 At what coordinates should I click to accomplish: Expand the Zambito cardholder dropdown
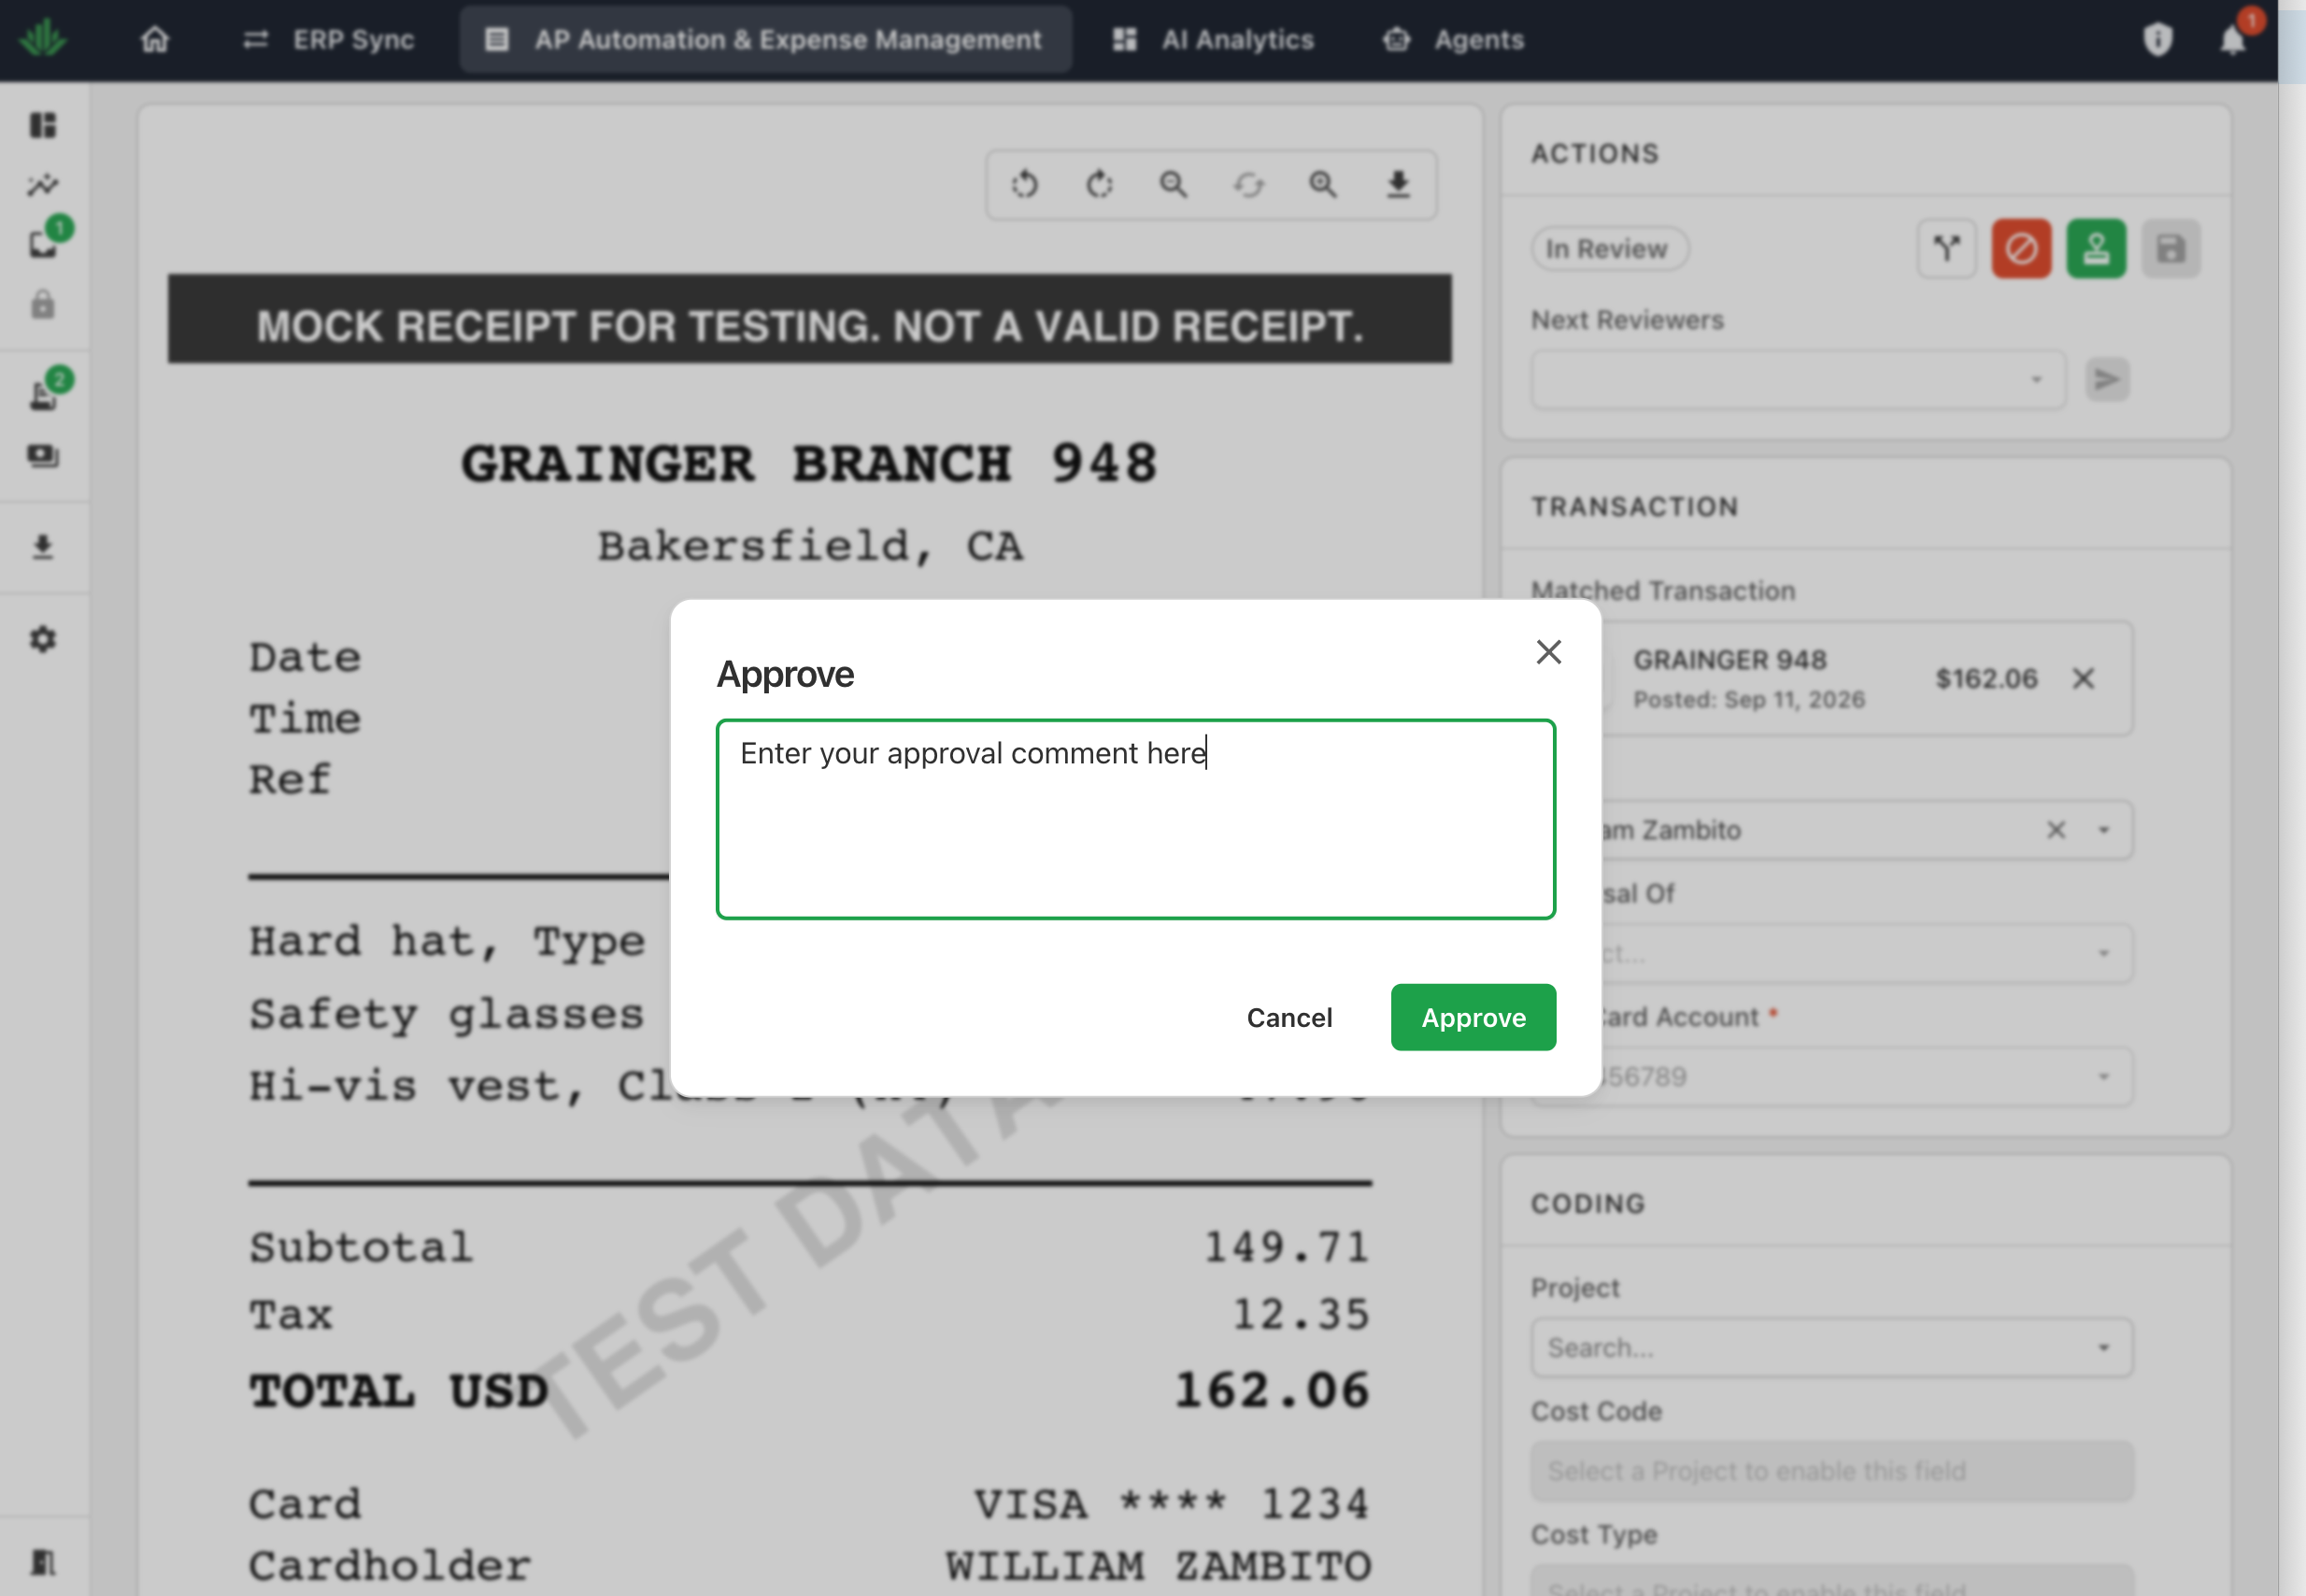(2104, 830)
